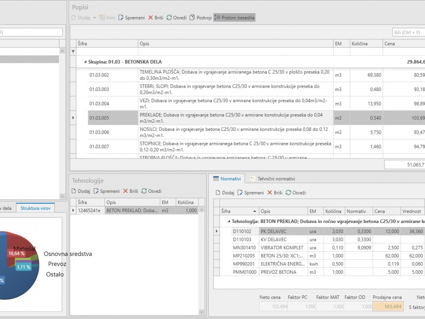
Task: Toggle the Prelom besedila word wrap button
Action: [x=234, y=18]
